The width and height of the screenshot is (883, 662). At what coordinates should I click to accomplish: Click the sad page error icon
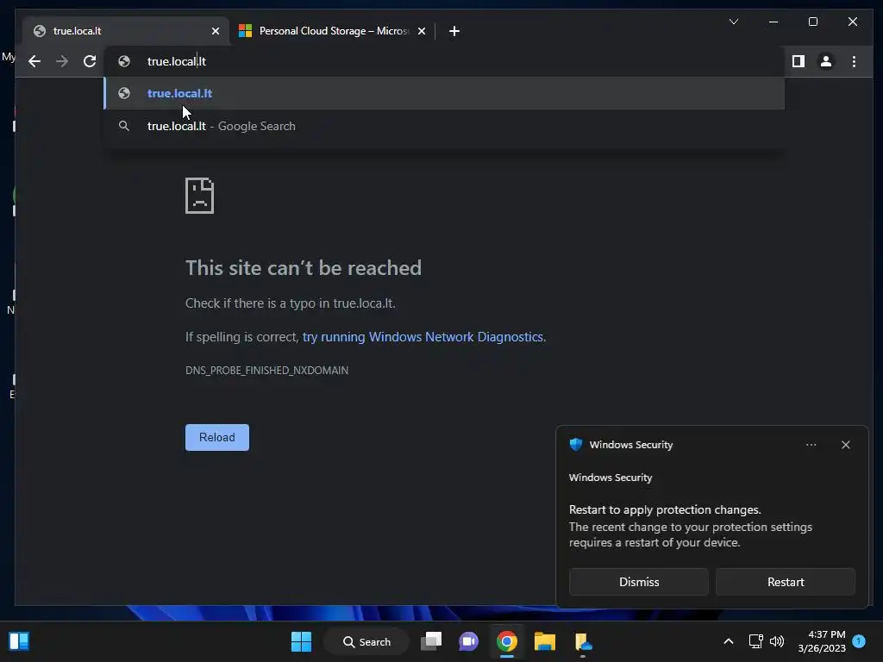(x=199, y=196)
